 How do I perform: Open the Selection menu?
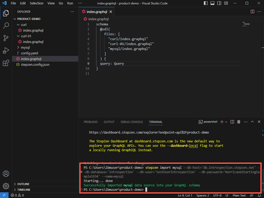[x=37, y=3]
